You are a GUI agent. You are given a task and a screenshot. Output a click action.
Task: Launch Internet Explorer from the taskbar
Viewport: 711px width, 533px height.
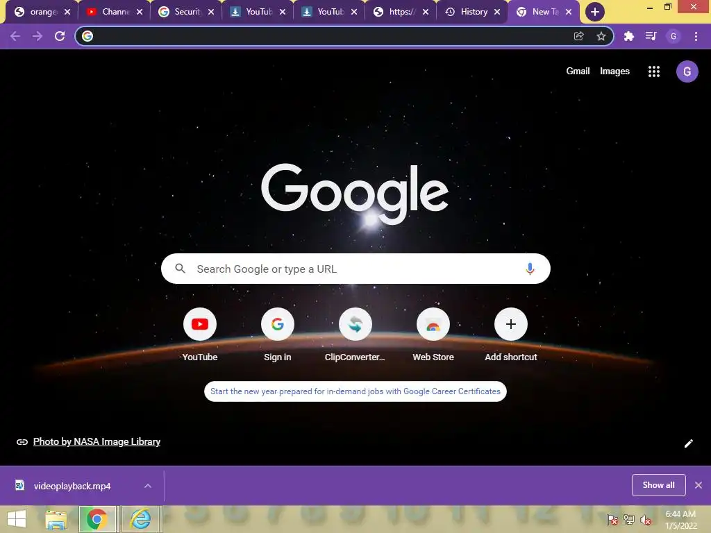[141, 519]
